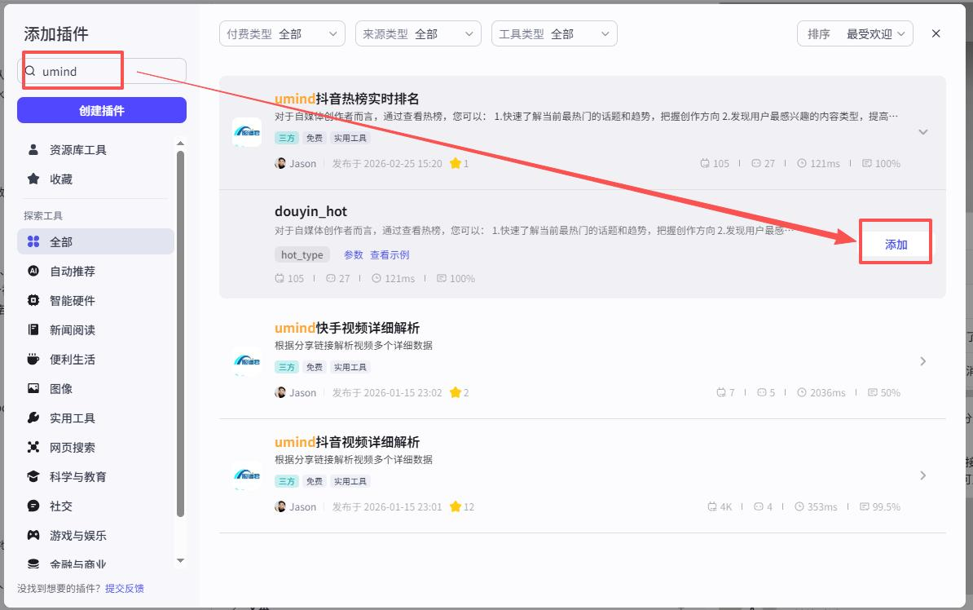Select the 自动推荐 category
The height and width of the screenshot is (610, 973).
pos(95,271)
